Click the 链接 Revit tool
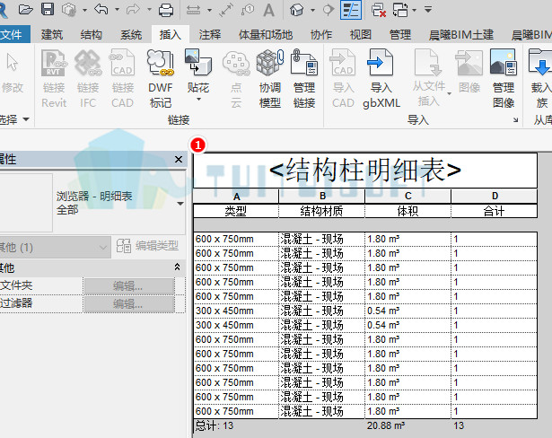This screenshot has height=438, width=552. pos(54,79)
